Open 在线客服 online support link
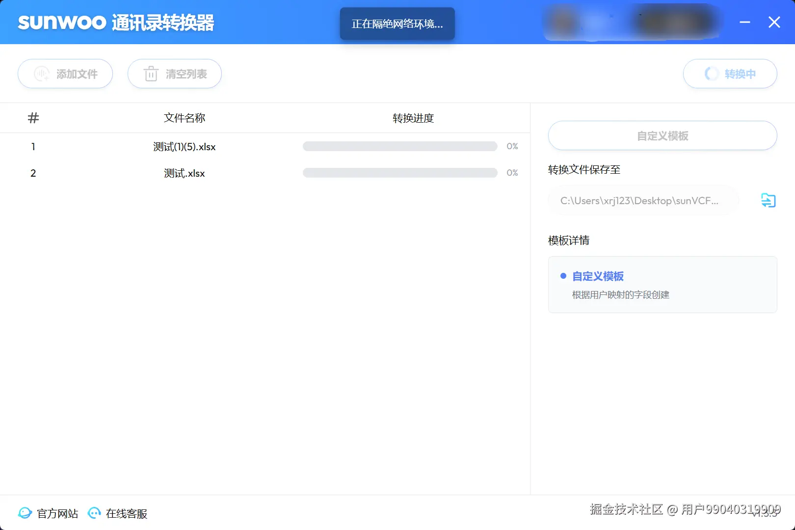Screen dimensions: 795x530 pos(117,513)
